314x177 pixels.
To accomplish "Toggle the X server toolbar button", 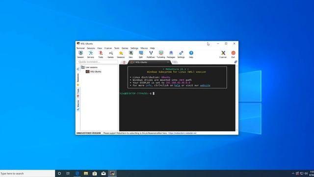I will click(223, 55).
